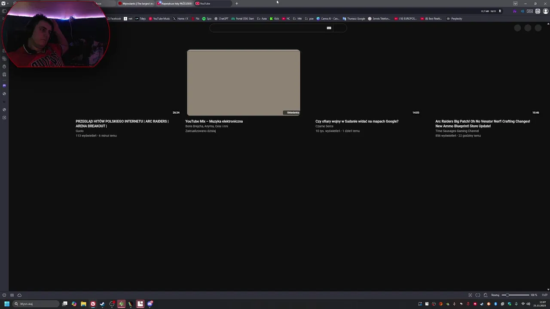Image resolution: width=550 pixels, height=309 pixels.
Task: Open the (18) EUROPOS bookmark
Action: (406, 18)
